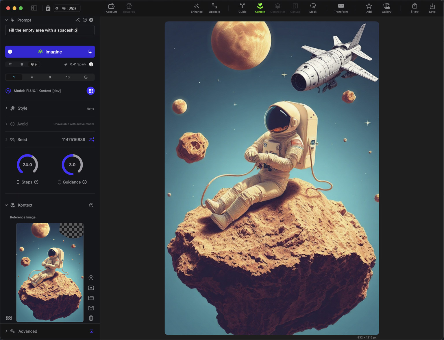
Task: Expand the Advanced section
Action: (x=6, y=331)
